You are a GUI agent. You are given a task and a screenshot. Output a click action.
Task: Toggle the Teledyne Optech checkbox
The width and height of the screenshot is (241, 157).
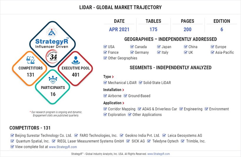point(149,141)
